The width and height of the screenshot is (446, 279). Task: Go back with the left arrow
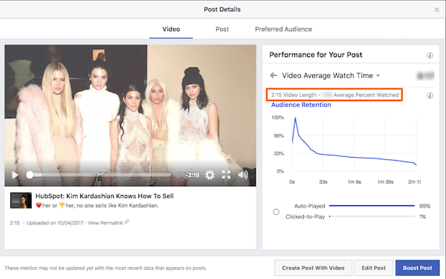tap(274, 75)
